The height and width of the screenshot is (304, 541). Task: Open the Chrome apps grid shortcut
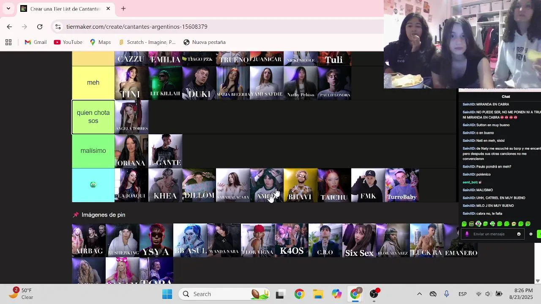pos(8,42)
